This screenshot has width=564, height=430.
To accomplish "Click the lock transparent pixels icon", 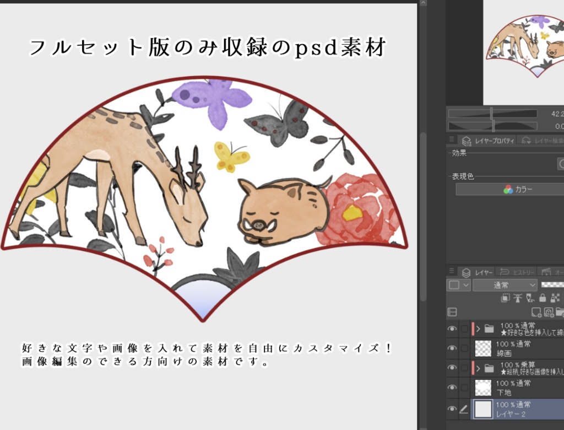I will coord(555,298).
